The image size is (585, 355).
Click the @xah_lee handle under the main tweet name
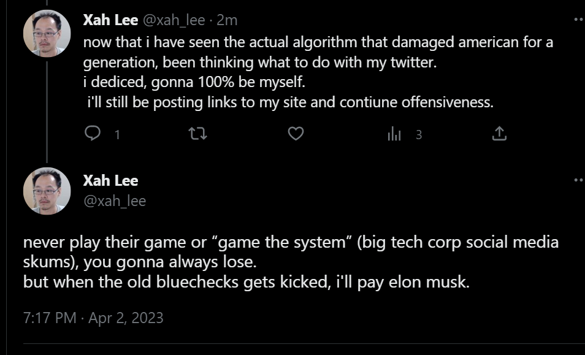[x=114, y=200]
